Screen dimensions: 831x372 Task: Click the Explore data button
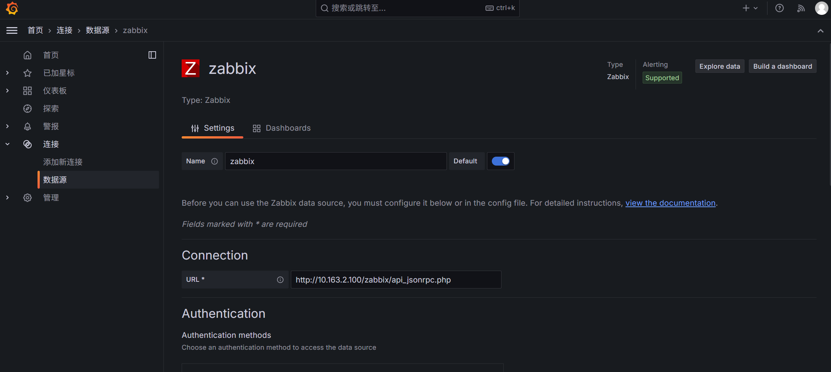pyautogui.click(x=720, y=66)
